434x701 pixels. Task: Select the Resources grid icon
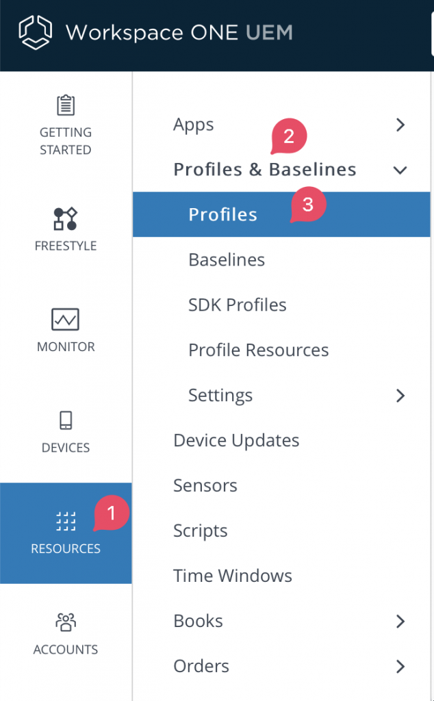click(x=65, y=520)
